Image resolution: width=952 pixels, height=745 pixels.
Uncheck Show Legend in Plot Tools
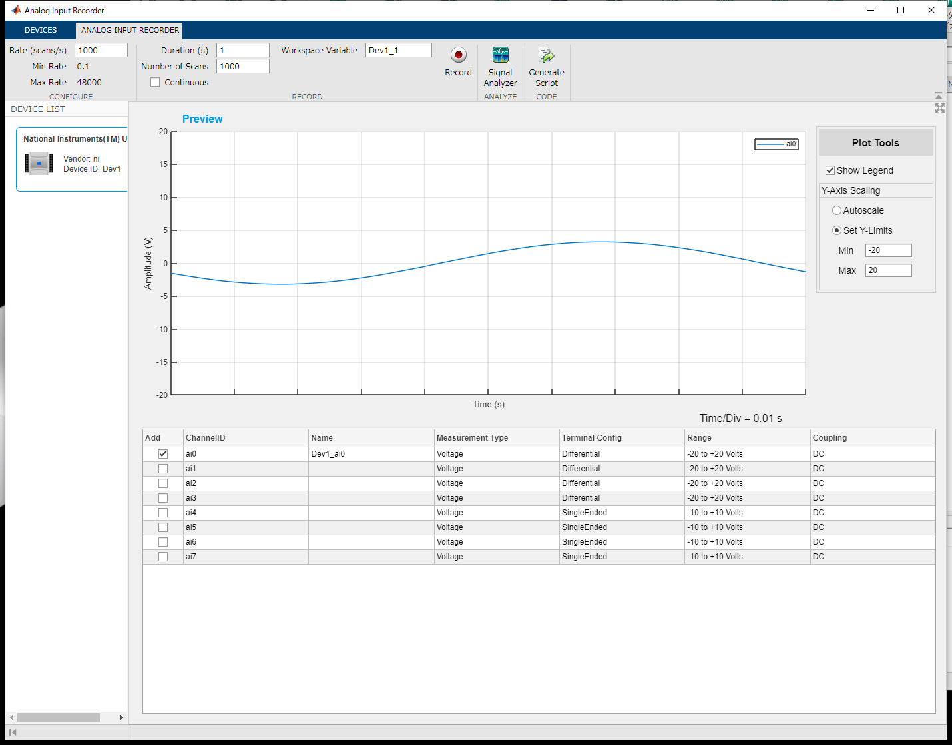click(830, 170)
